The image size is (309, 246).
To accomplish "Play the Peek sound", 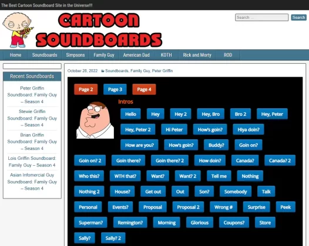I will (286, 207).
